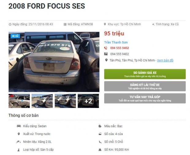The width and height of the screenshot is (190, 155).
Task: Click the palette icon beside Màu sắc
Action: click(x=100, y=126)
